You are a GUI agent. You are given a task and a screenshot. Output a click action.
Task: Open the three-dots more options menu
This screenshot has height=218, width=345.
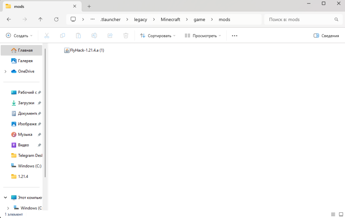pos(235,35)
